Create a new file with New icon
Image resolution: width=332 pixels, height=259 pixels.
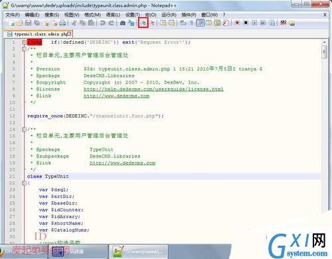coord(12,23)
